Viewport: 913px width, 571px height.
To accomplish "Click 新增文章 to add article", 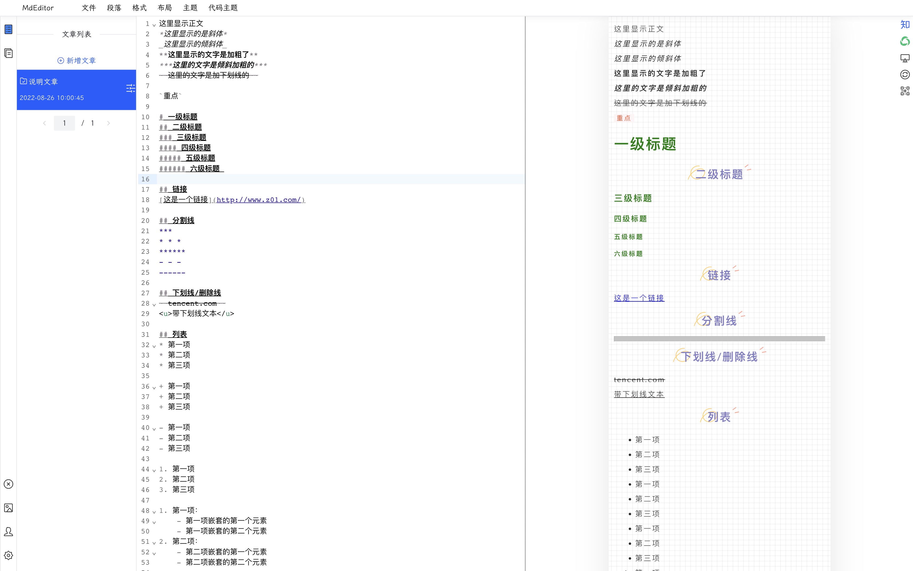I will 77,61.
